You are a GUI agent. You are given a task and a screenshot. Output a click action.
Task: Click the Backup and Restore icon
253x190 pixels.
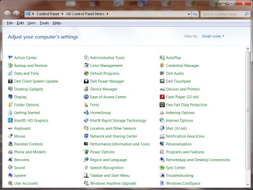pyautogui.click(x=10, y=65)
